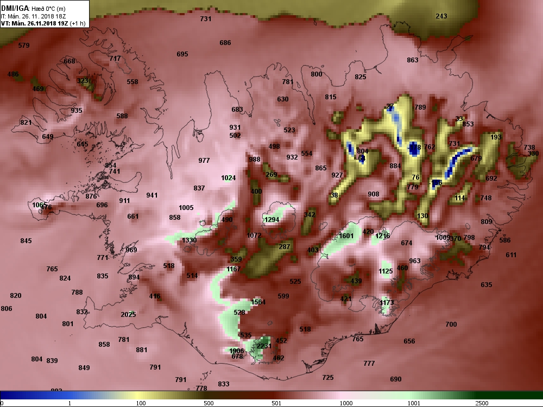The height and width of the screenshot is (407, 543).
Task: Click the map value 833
Action: tap(224, 384)
